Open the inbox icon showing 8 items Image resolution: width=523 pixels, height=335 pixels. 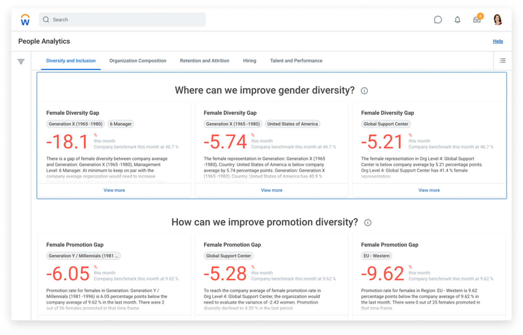coord(477,20)
